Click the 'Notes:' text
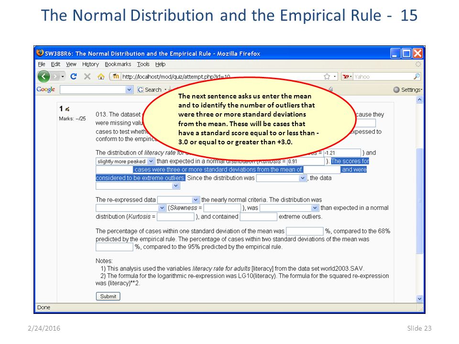459x344 pixels. [104, 261]
